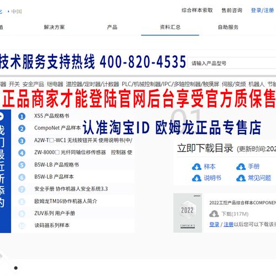Image resolution: width=276 pixels, height=276 pixels.
Task: Open the B5W-LB 产品规格书 document
Action: 56,164
